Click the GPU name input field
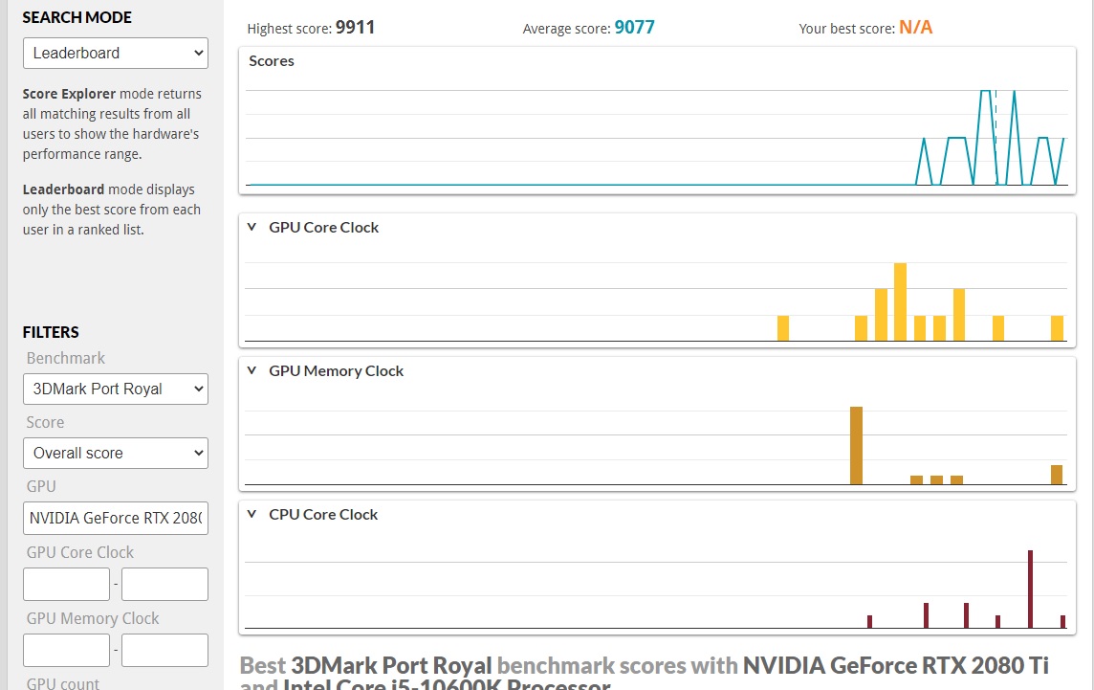Screen dimensions: 1094x690 [x=115, y=518]
